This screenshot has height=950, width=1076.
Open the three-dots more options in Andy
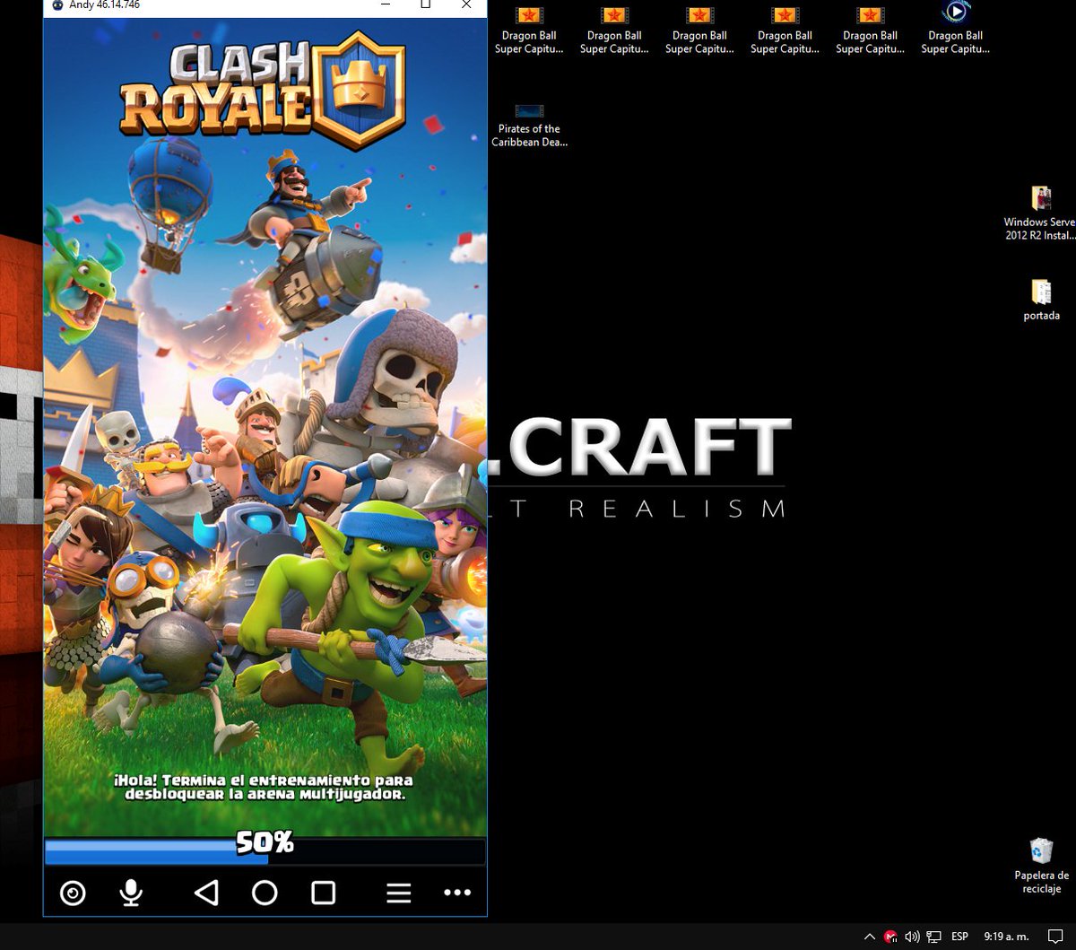click(x=457, y=893)
